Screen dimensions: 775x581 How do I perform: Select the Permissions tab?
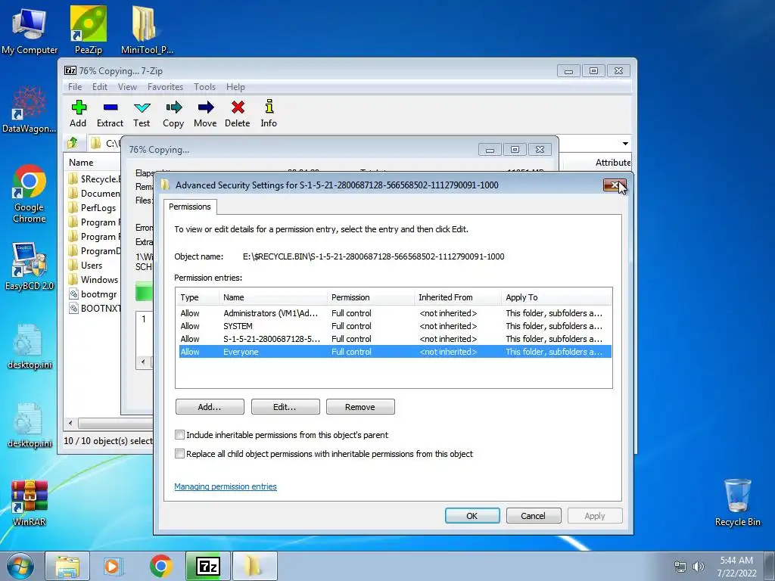[190, 207]
